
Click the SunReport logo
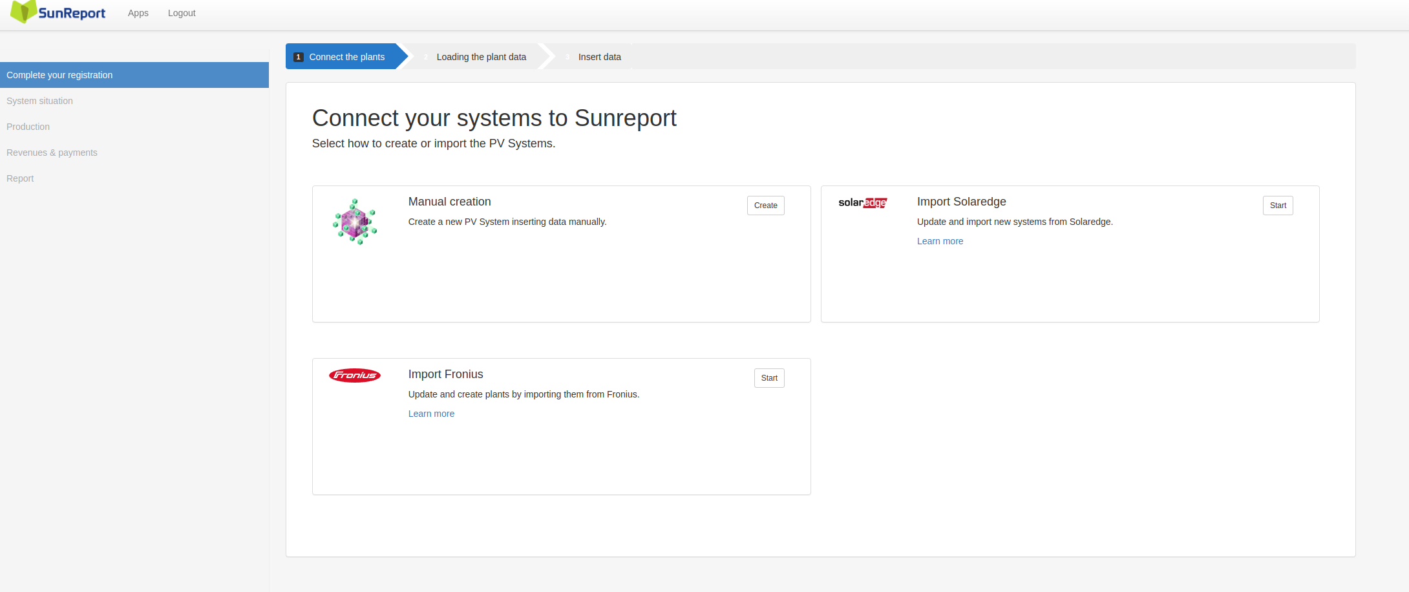[58, 12]
